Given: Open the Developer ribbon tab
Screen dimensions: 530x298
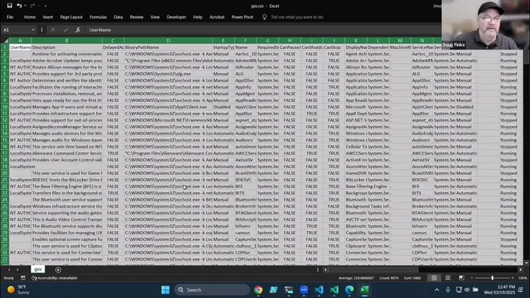Looking at the screenshot, I should tap(176, 17).
